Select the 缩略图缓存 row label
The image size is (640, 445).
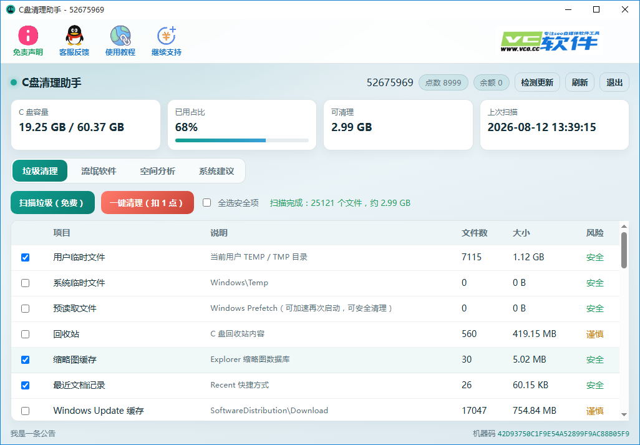click(x=75, y=359)
